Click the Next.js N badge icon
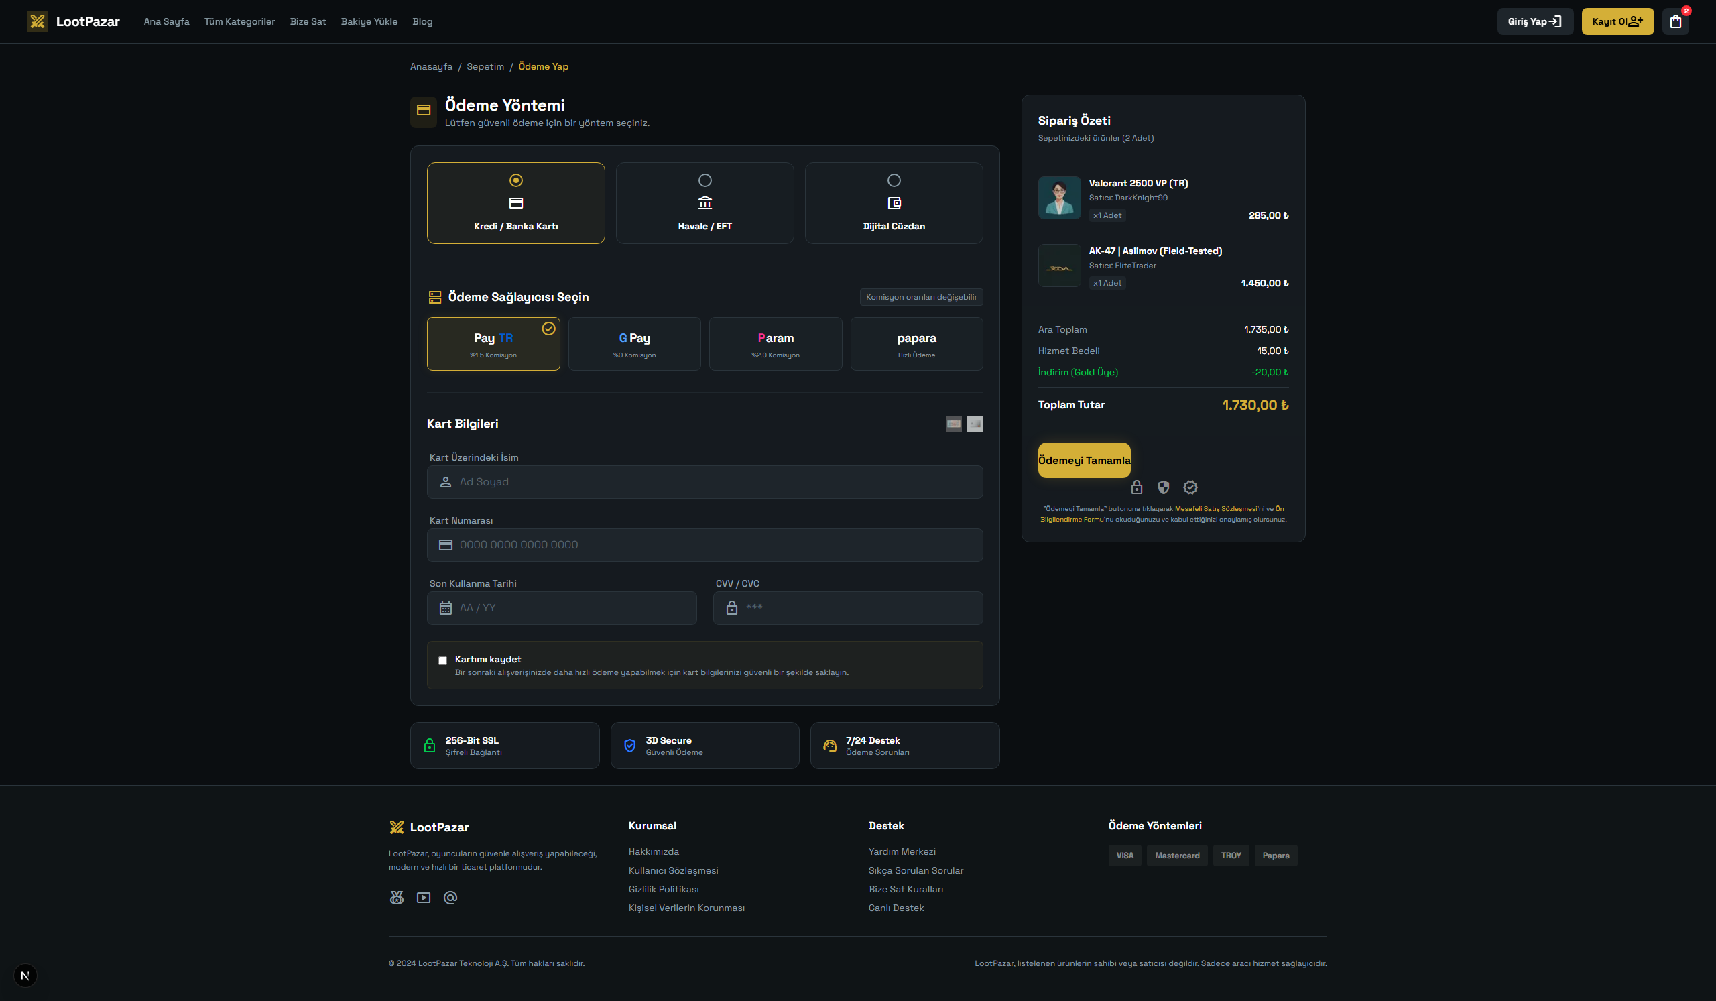 click(25, 975)
